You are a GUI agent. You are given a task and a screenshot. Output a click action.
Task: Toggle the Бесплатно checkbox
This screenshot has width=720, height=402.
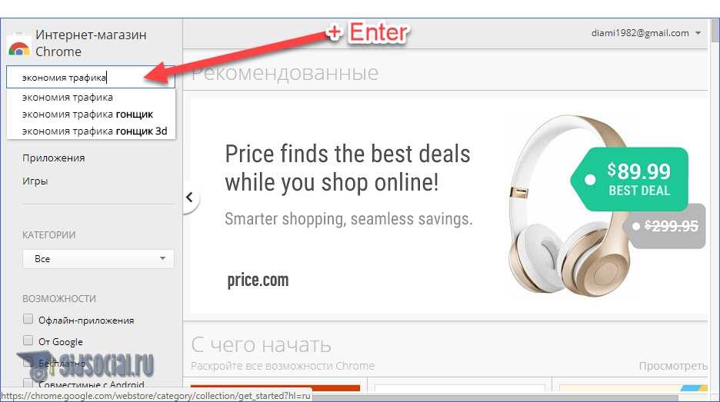(28, 362)
